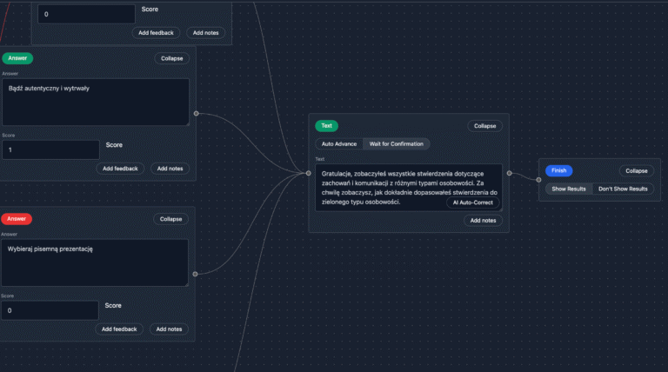Add notes to "Bądź autentyczny i wytrwały" answer
Viewport: 668px width, 372px height.
170,169
